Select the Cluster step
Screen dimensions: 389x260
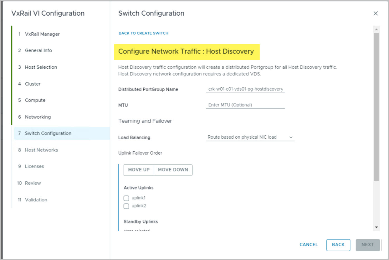pos(33,84)
